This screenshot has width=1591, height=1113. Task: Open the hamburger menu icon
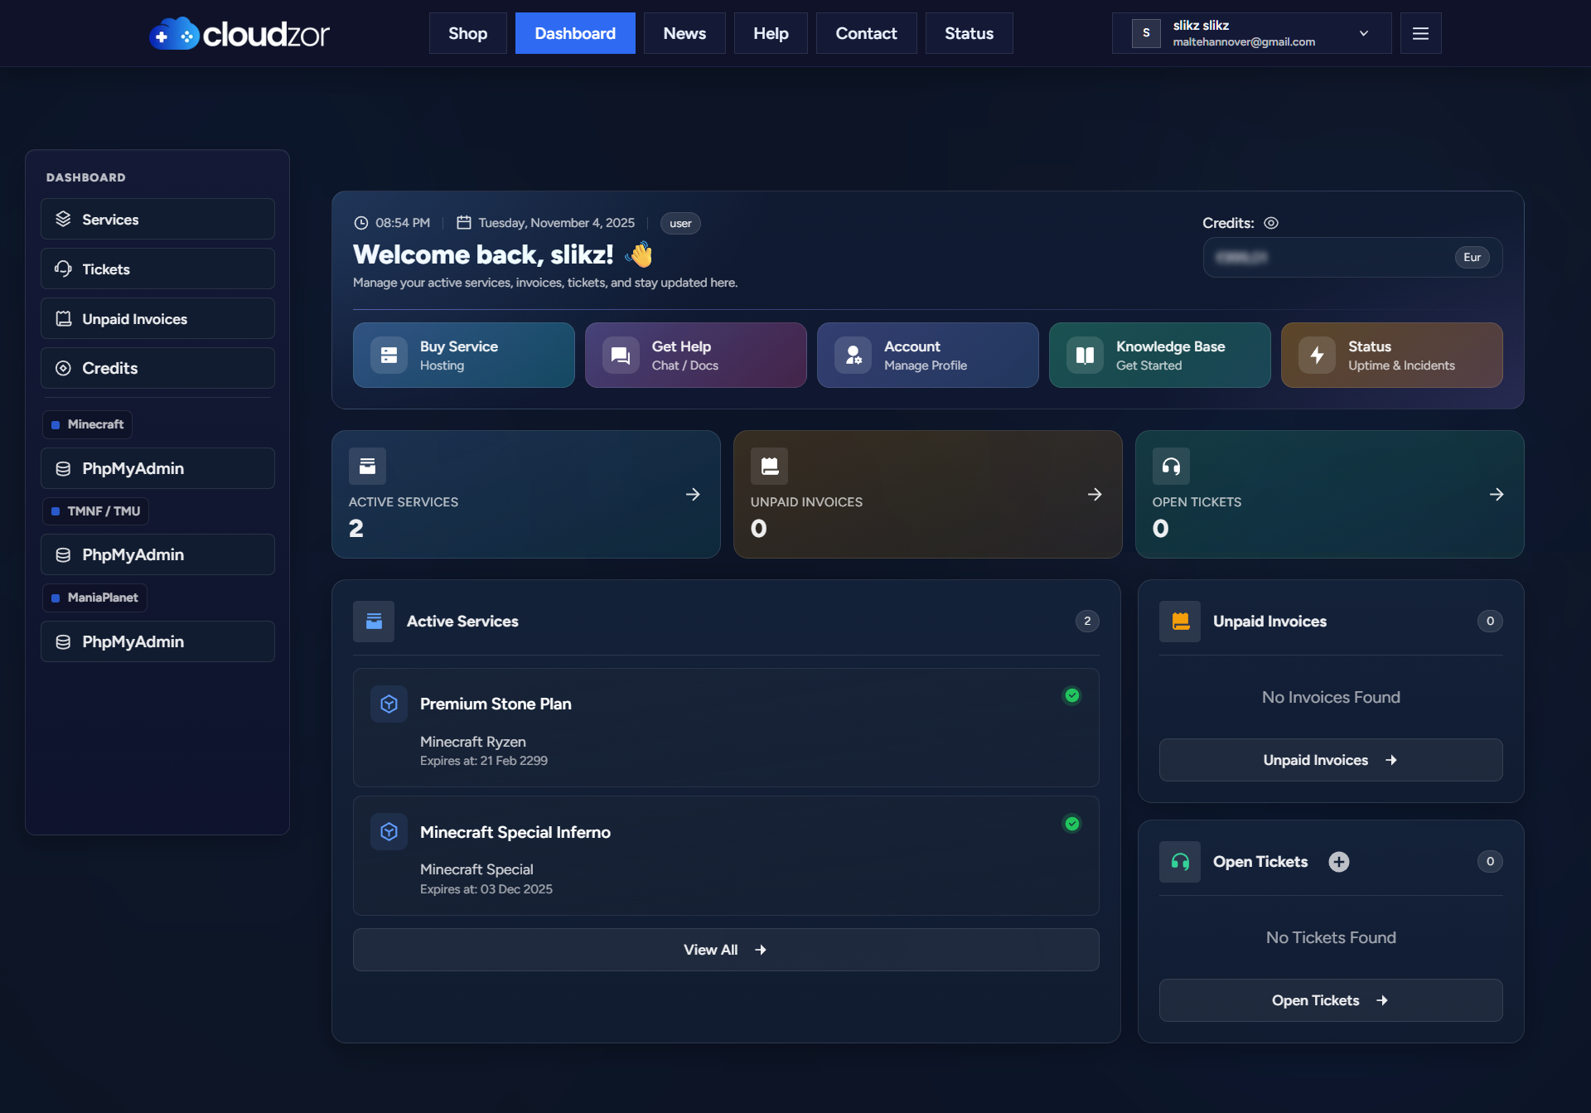[x=1420, y=34]
